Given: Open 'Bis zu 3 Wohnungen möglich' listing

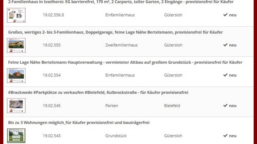Looking at the screenshot, I should (x=79, y=123).
